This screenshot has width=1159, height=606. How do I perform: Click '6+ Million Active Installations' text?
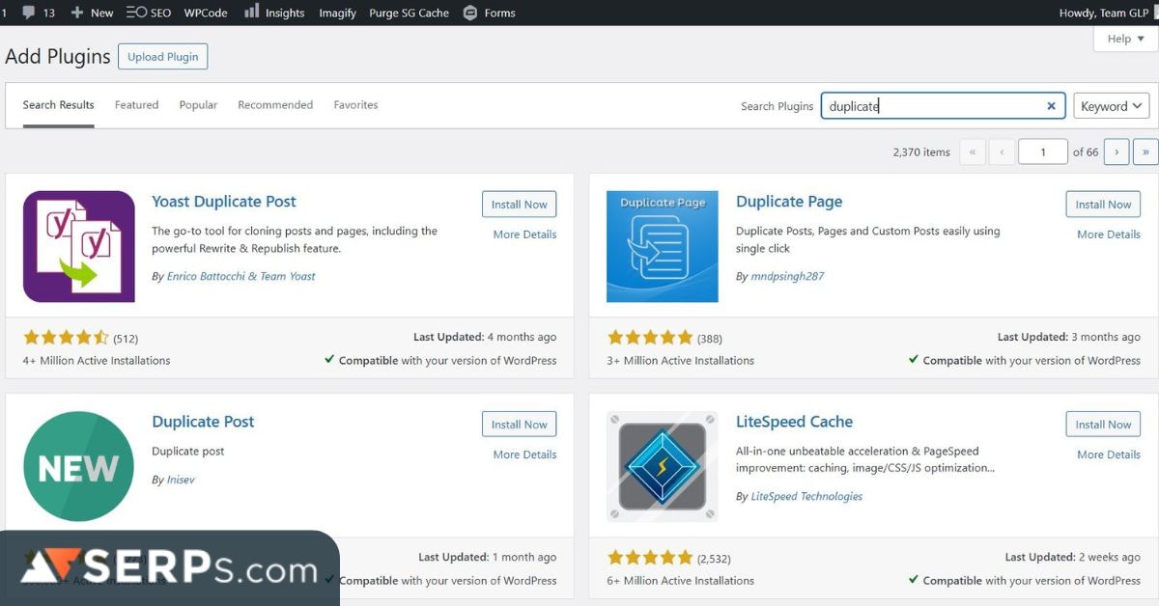click(681, 581)
